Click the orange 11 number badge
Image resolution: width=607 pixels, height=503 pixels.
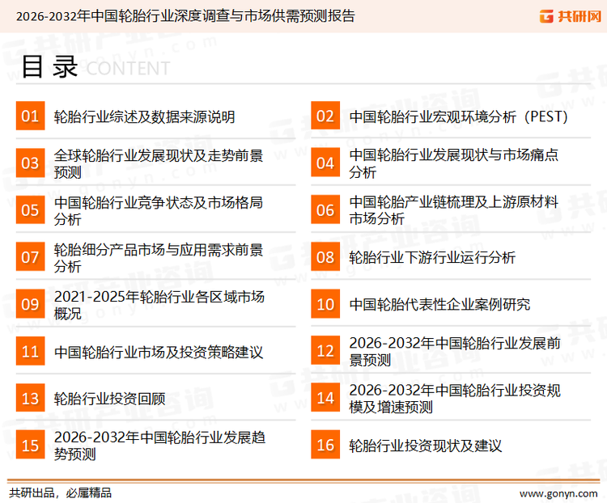30,351
